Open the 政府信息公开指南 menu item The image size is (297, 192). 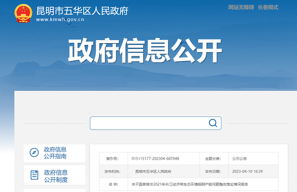(x=55, y=153)
